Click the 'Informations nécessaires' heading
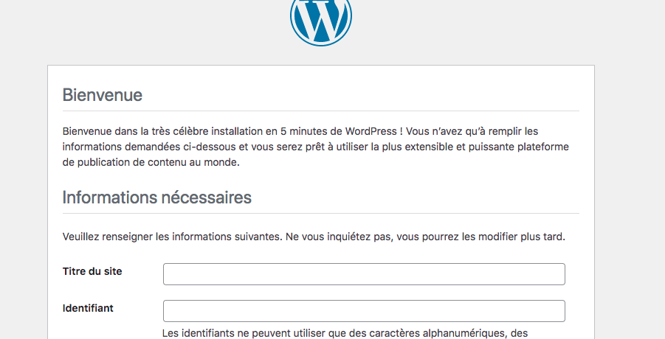The height and width of the screenshot is (339, 665). (x=156, y=198)
